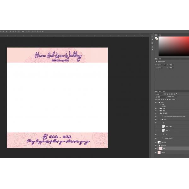Screen dimensions: 189x189
Task: Click the foreground color swatch in the Color panel
Action: (156, 37)
